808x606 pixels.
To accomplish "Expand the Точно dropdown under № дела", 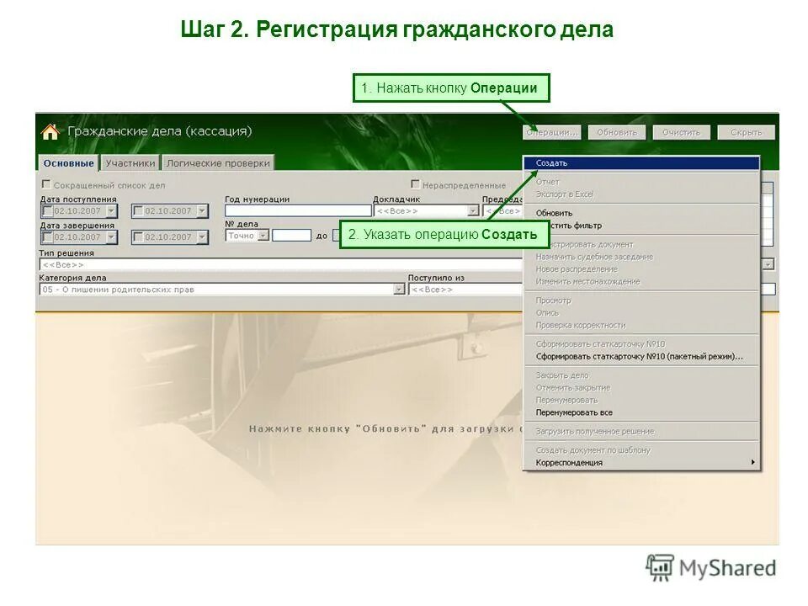I will pyautogui.click(x=263, y=236).
